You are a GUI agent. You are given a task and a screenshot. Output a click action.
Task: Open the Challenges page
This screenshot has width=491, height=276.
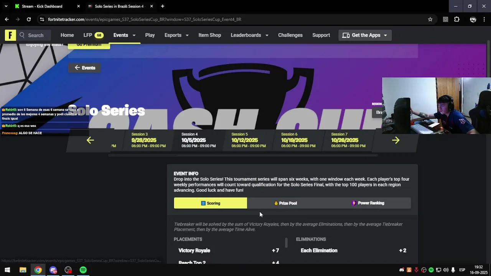tap(290, 35)
